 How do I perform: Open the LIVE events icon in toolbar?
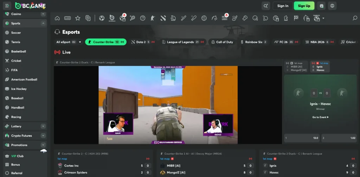tap(67, 18)
